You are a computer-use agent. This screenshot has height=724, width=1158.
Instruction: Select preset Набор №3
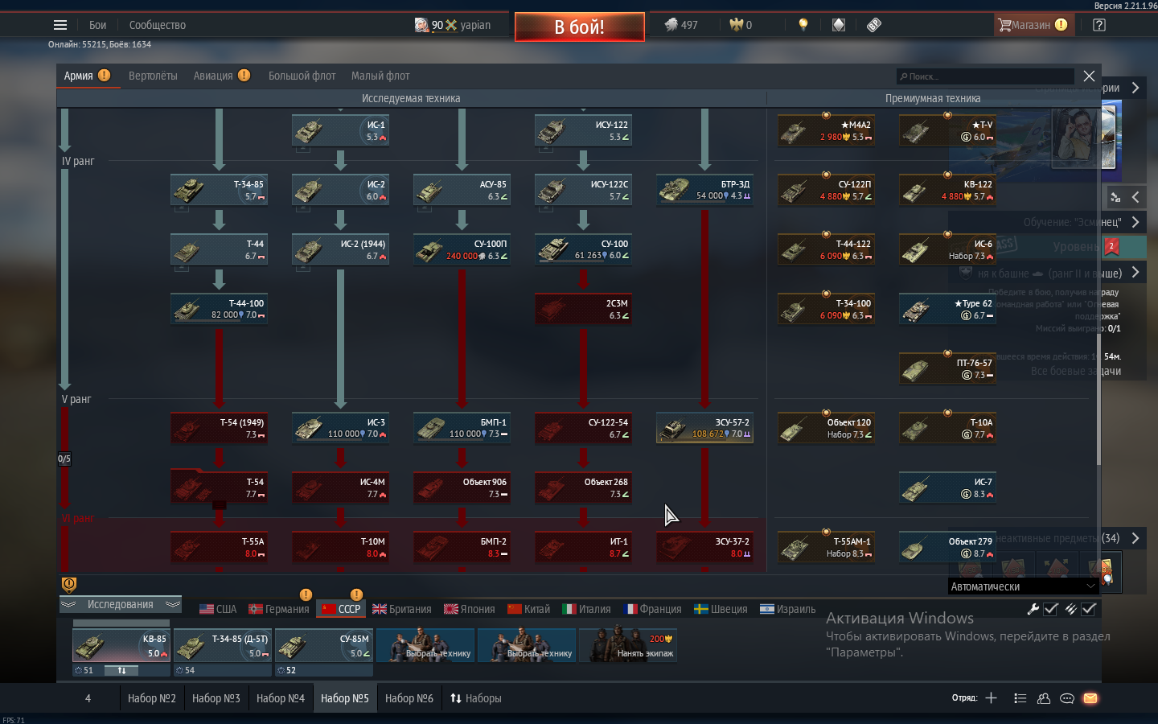pyautogui.click(x=216, y=698)
